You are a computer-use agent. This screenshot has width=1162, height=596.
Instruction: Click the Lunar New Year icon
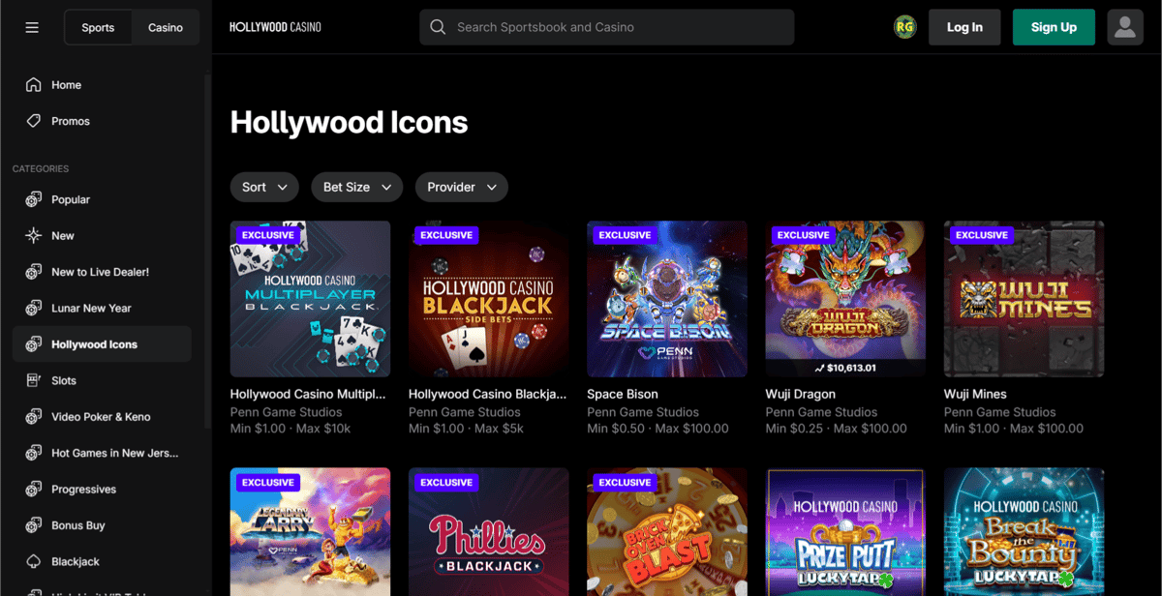(x=34, y=309)
